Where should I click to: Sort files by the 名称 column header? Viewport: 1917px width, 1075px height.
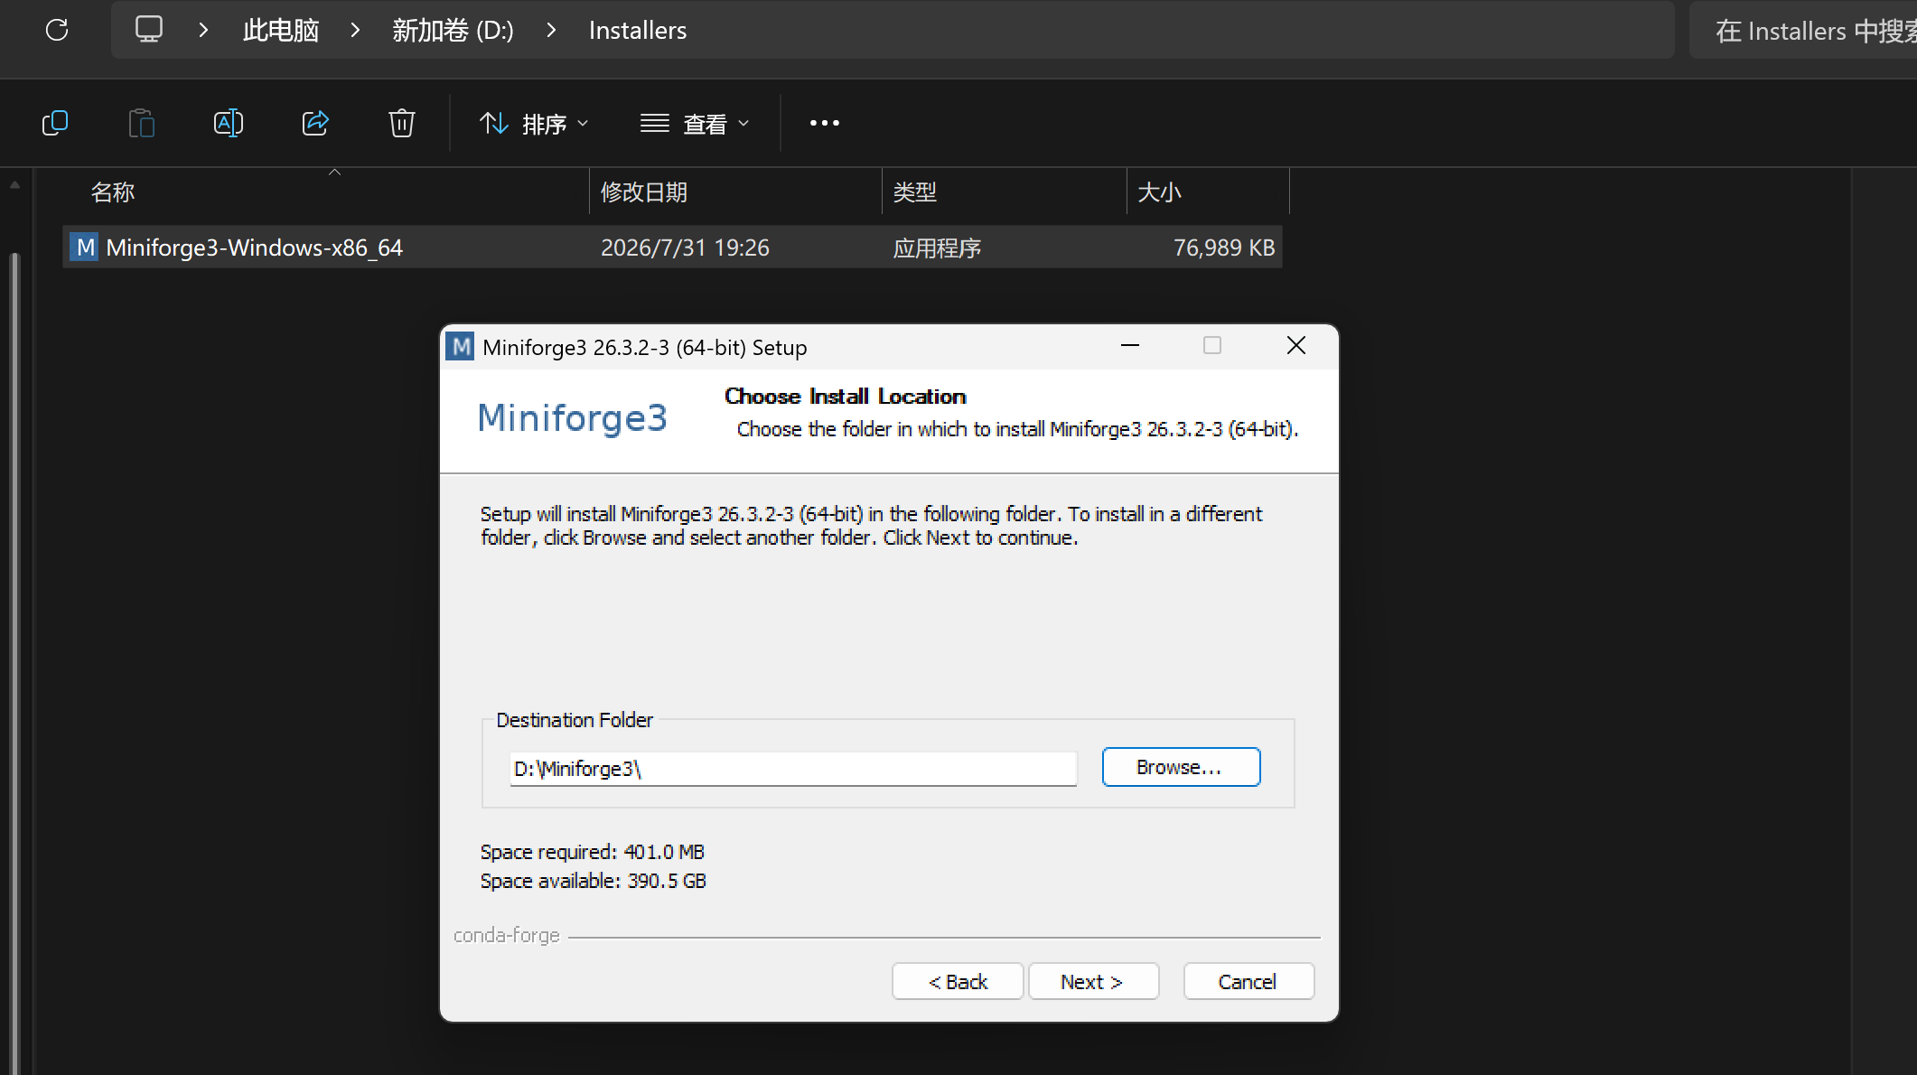pos(112,192)
